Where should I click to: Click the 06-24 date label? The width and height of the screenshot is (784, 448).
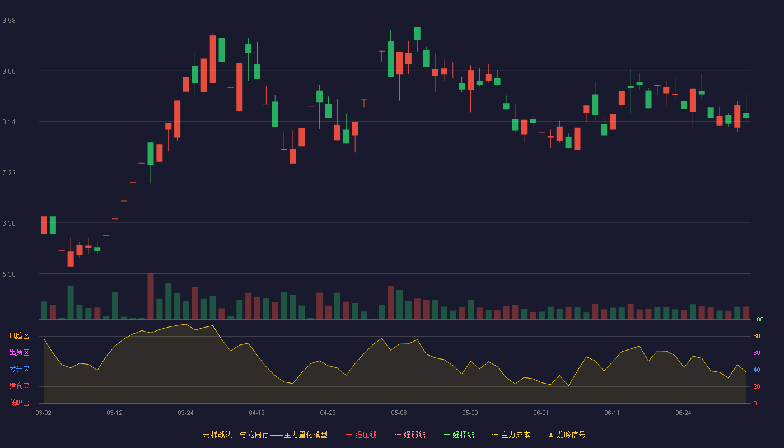click(683, 413)
